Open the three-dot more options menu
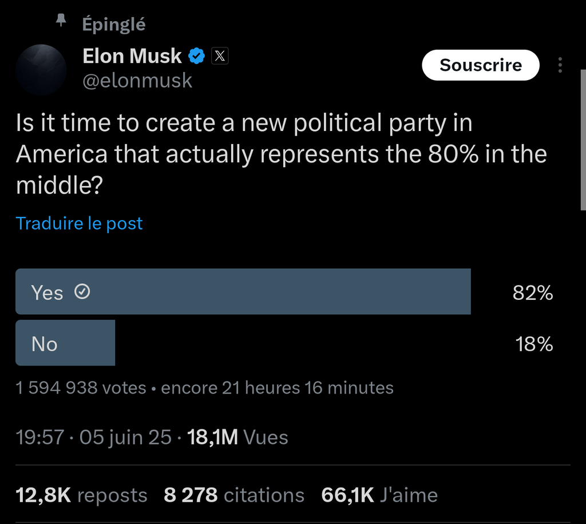Image resolution: width=586 pixels, height=524 pixels. [x=560, y=65]
